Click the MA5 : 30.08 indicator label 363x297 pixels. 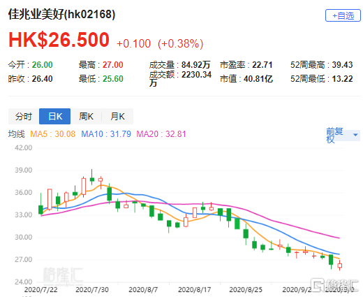click(53, 134)
